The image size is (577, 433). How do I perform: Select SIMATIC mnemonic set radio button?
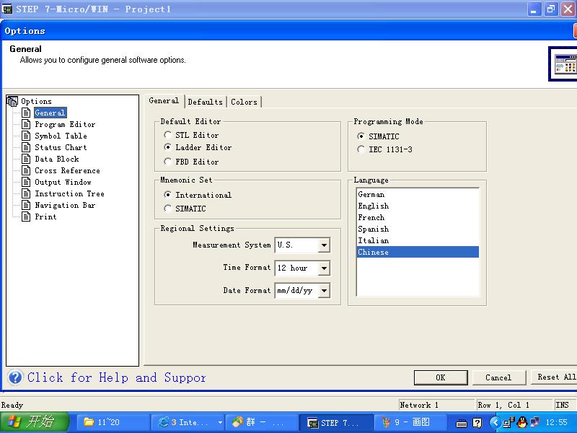pos(167,209)
